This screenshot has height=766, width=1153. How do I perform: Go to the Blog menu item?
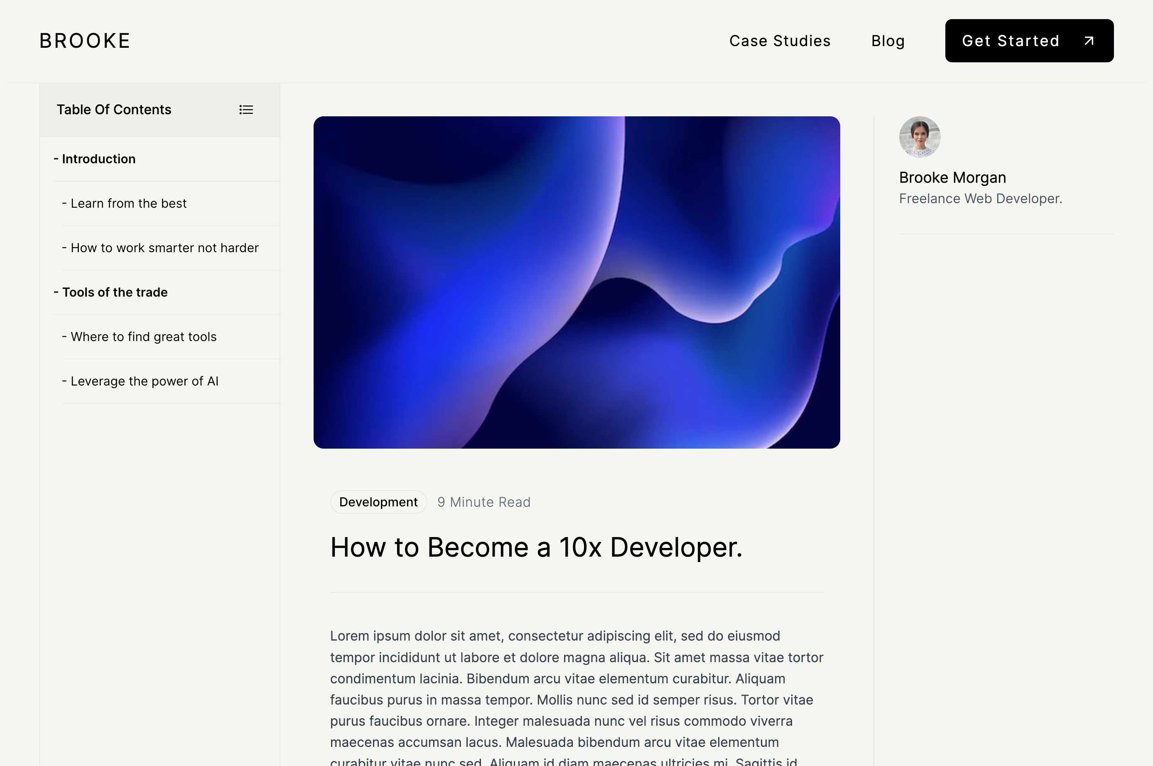click(x=888, y=41)
